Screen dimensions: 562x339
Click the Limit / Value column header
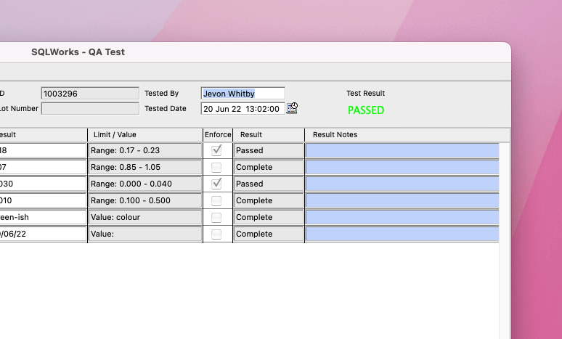point(144,135)
